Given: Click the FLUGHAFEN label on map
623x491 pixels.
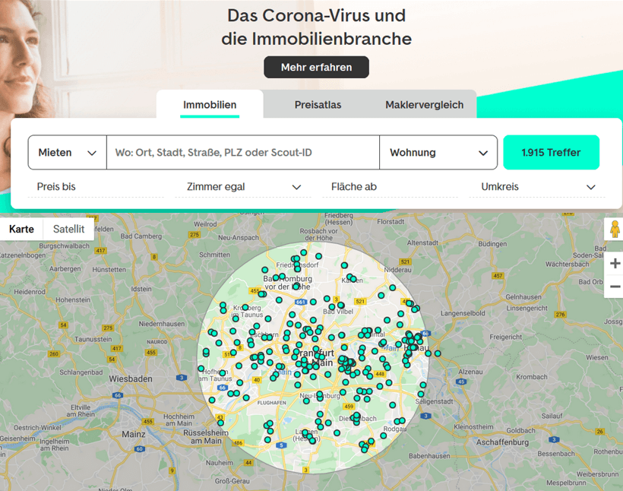Looking at the screenshot, I should point(272,403).
